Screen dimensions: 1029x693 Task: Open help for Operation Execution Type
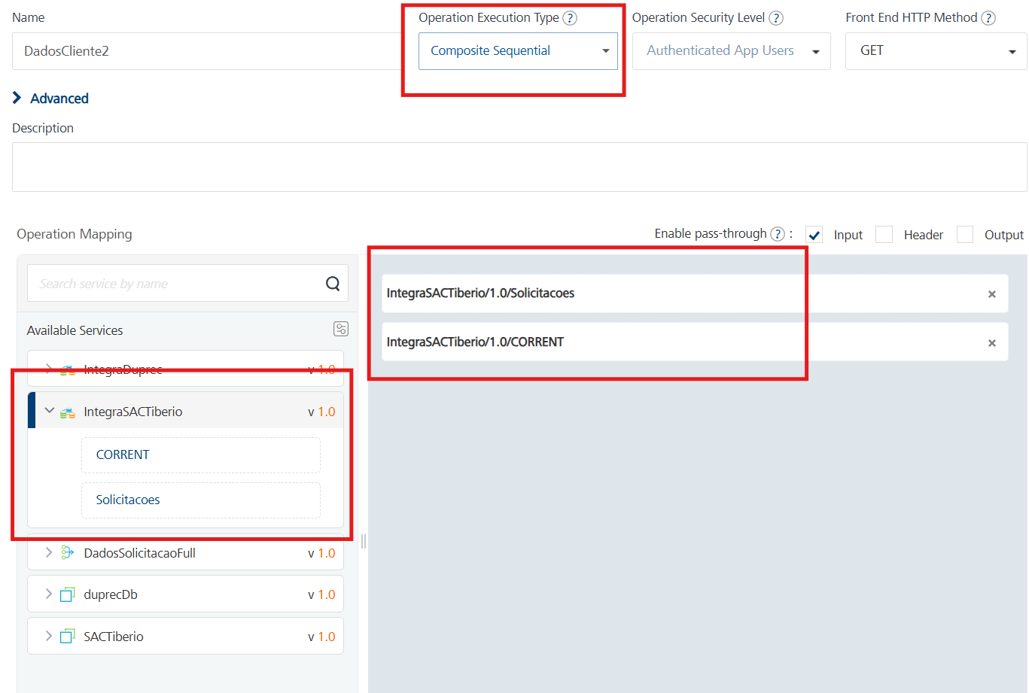tap(570, 18)
